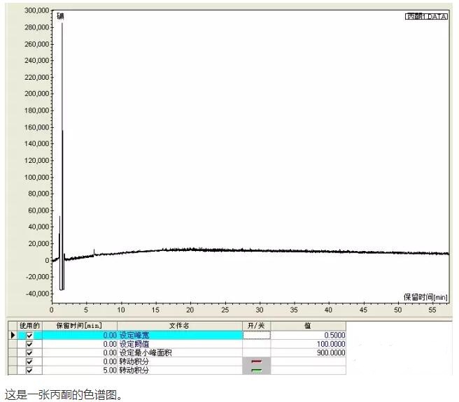
Task: Click the 值 column header
Action: click(x=308, y=326)
